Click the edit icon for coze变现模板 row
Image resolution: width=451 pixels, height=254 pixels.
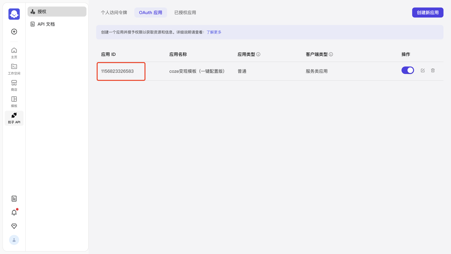pos(423,70)
